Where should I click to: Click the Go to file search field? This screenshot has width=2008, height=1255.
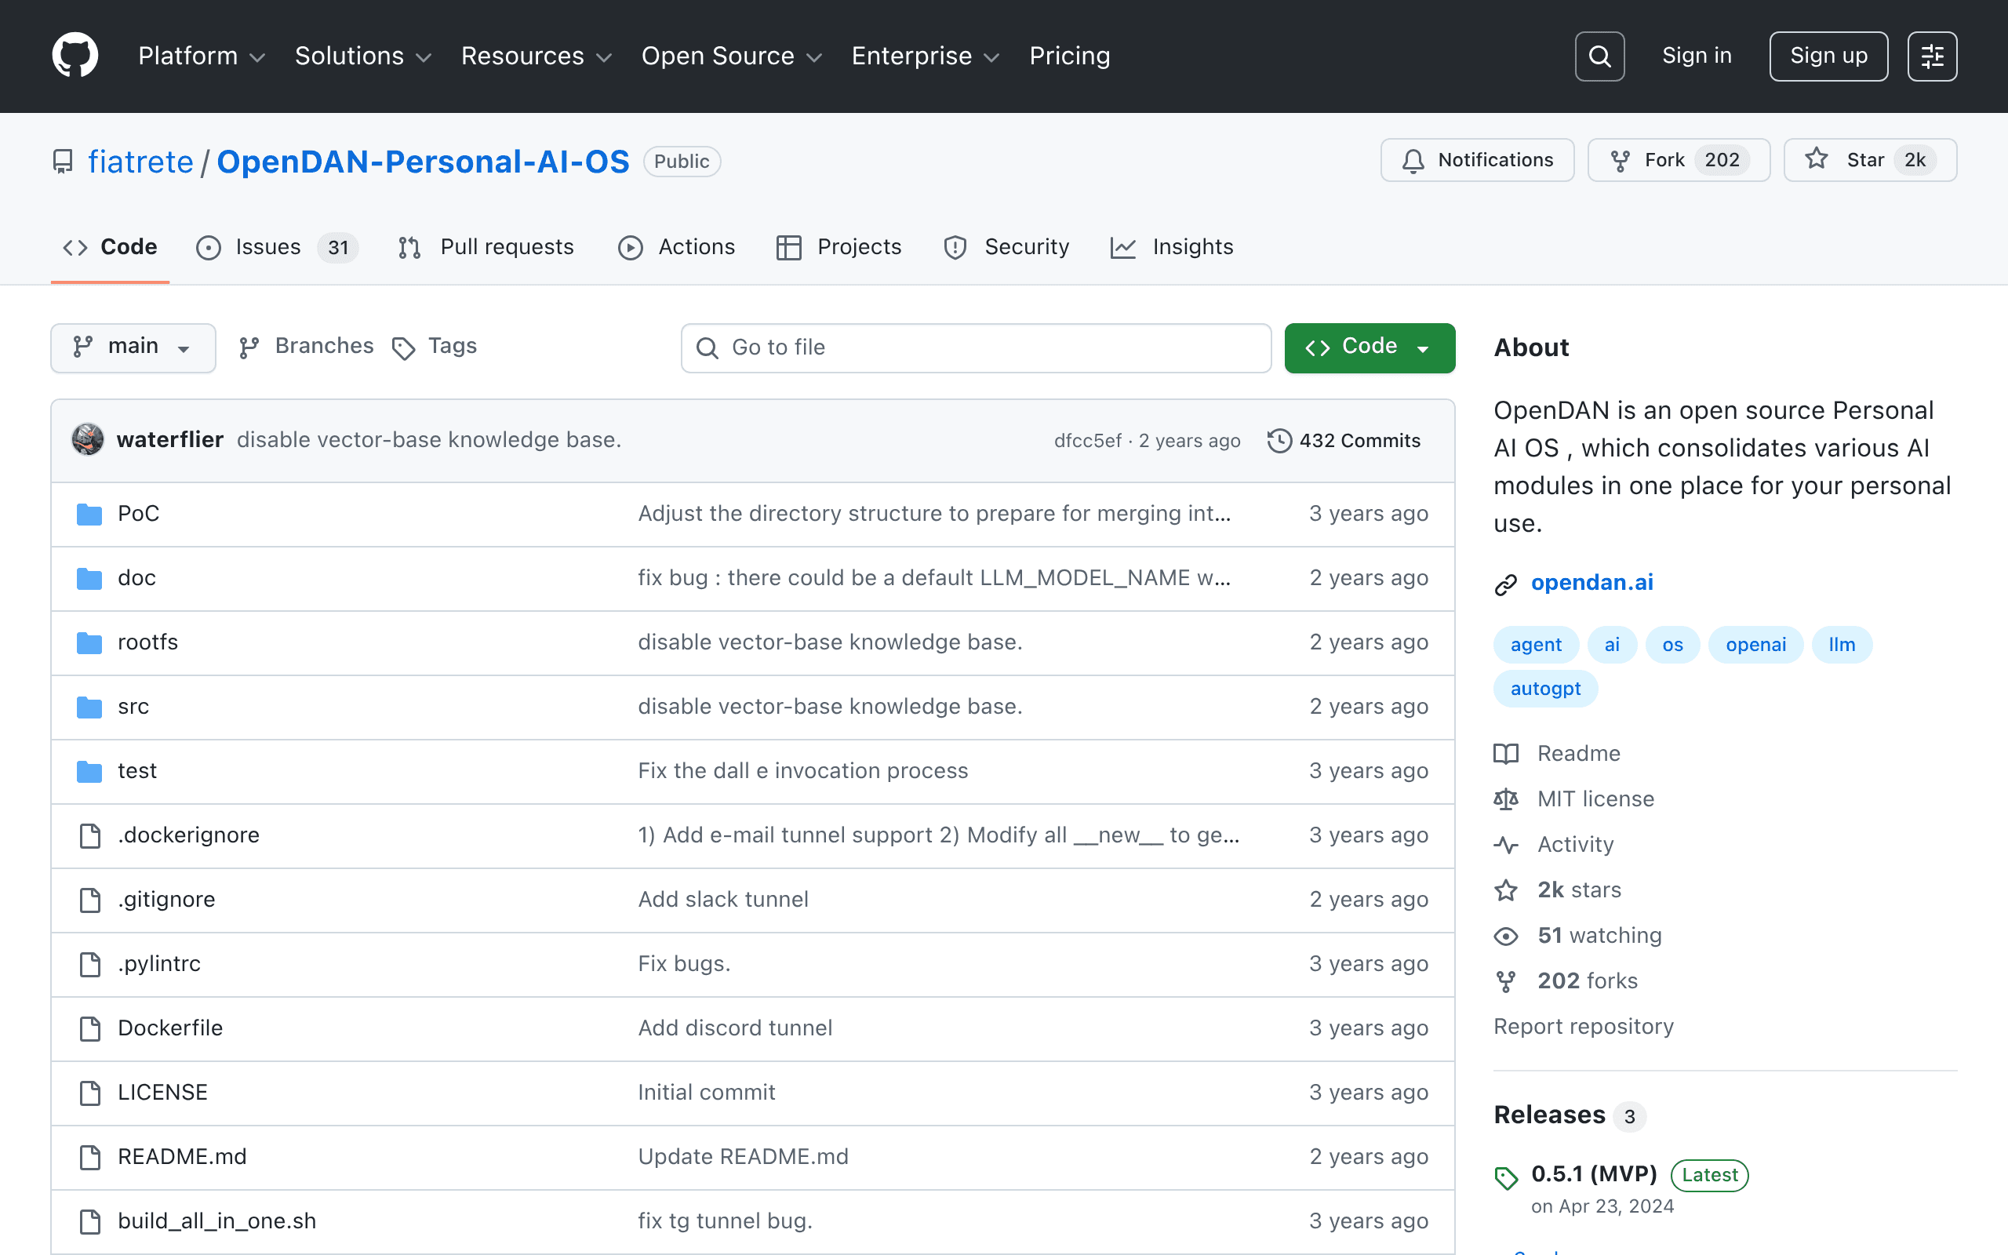click(x=976, y=347)
